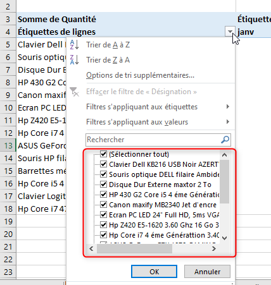Viewport: 271px width, 285px height.
Task: Uncheck Canon maxify MB2340 Jet d'encre
Action: [103, 205]
